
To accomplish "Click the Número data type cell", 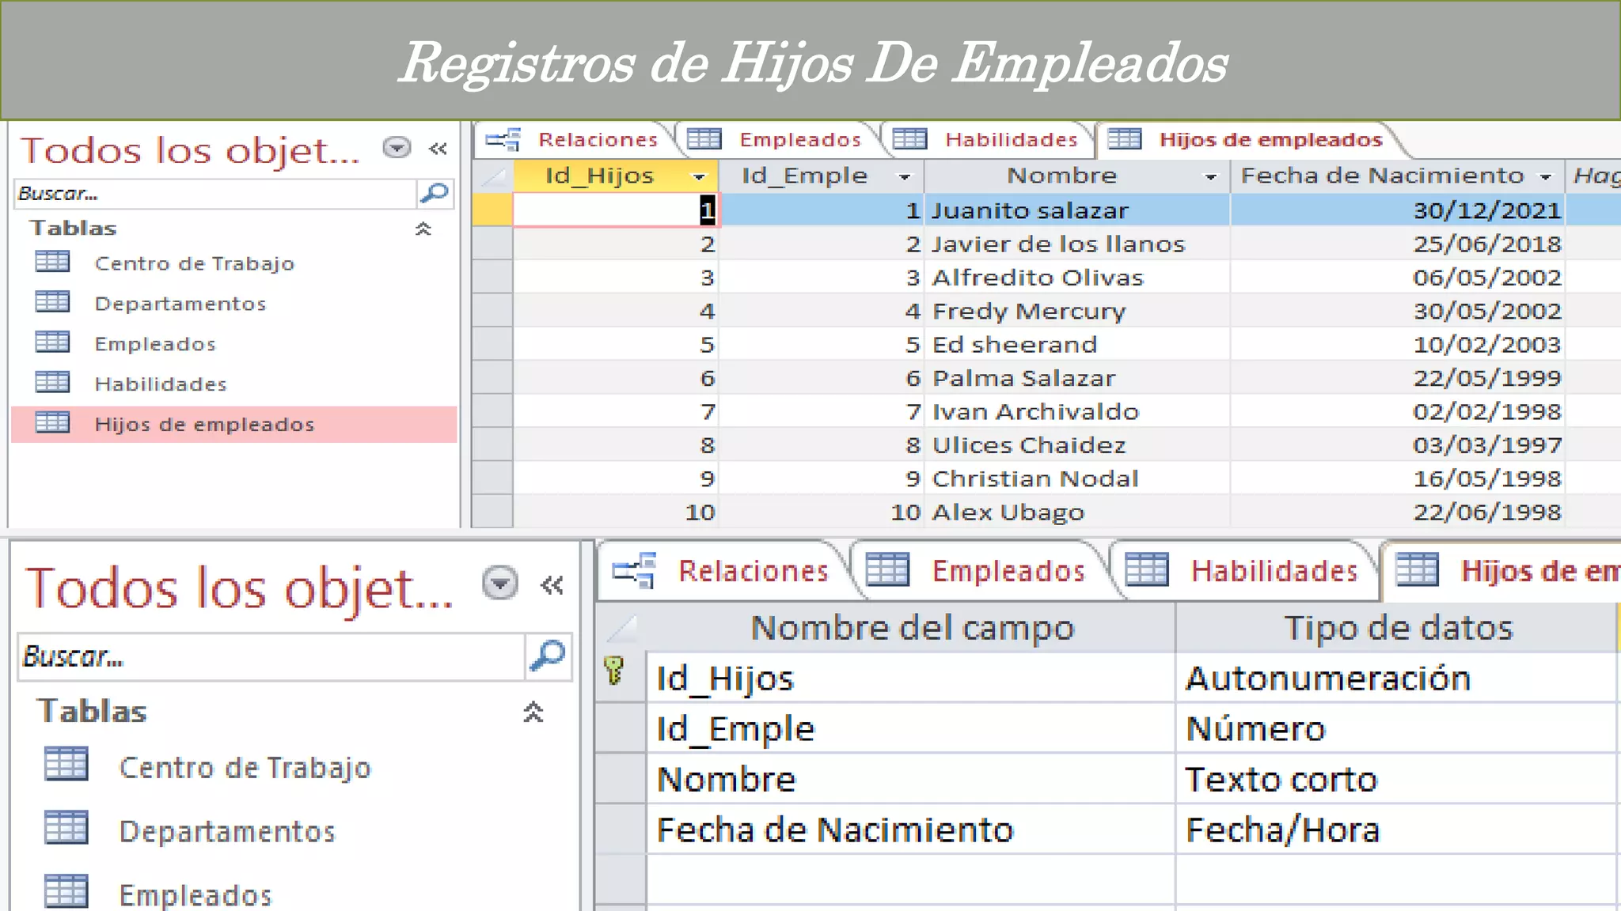I will (1395, 728).
